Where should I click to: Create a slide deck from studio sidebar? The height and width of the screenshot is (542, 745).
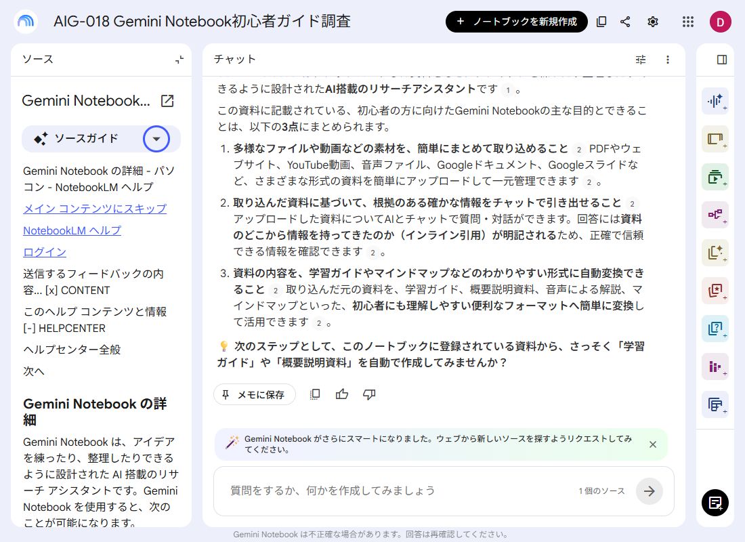coord(715,139)
